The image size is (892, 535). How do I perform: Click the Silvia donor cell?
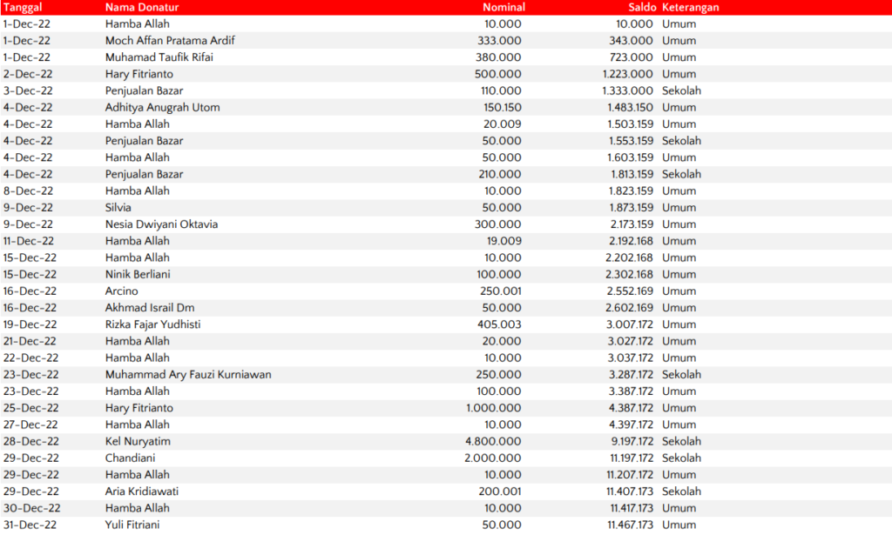point(118,208)
